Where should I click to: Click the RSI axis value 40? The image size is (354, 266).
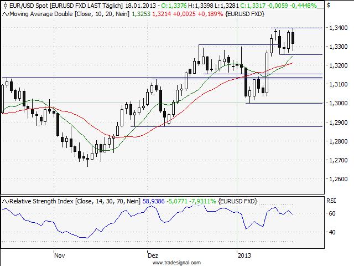pos(333,232)
